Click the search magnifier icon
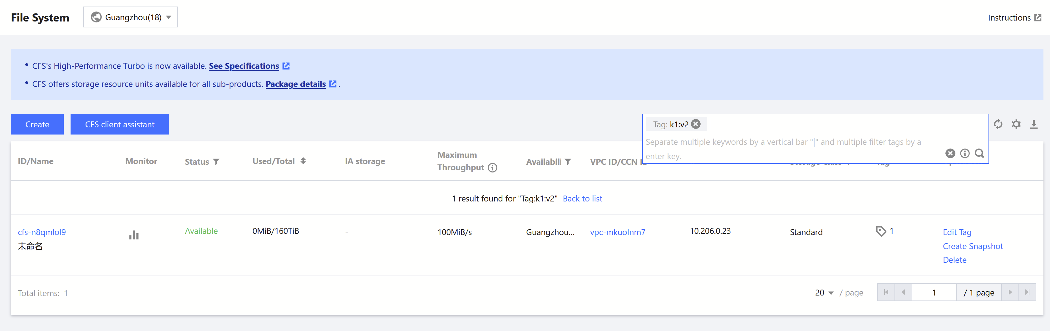 point(979,153)
